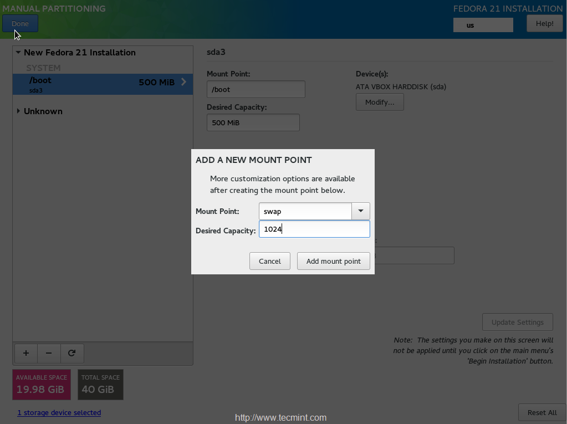
Task: Click the Desired Capacity field showing 500 MiB
Action: [253, 122]
